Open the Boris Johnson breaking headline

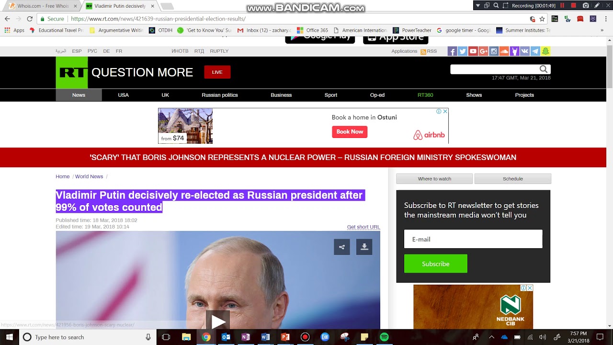click(303, 158)
